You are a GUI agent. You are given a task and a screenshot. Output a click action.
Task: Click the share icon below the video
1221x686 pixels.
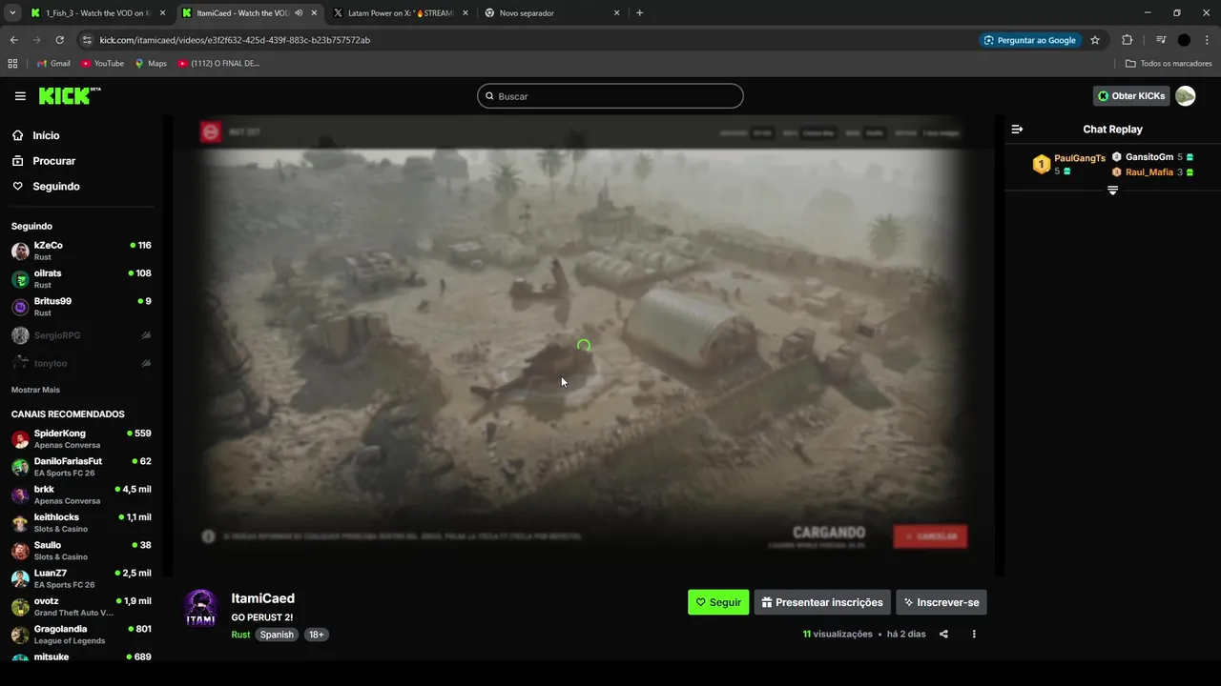[x=943, y=635]
